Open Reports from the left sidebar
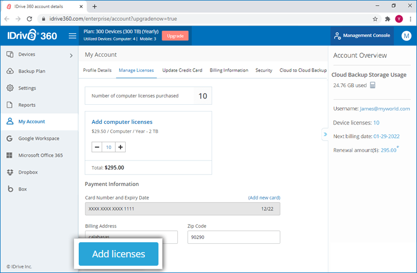The height and width of the screenshot is (273, 417). (x=27, y=105)
